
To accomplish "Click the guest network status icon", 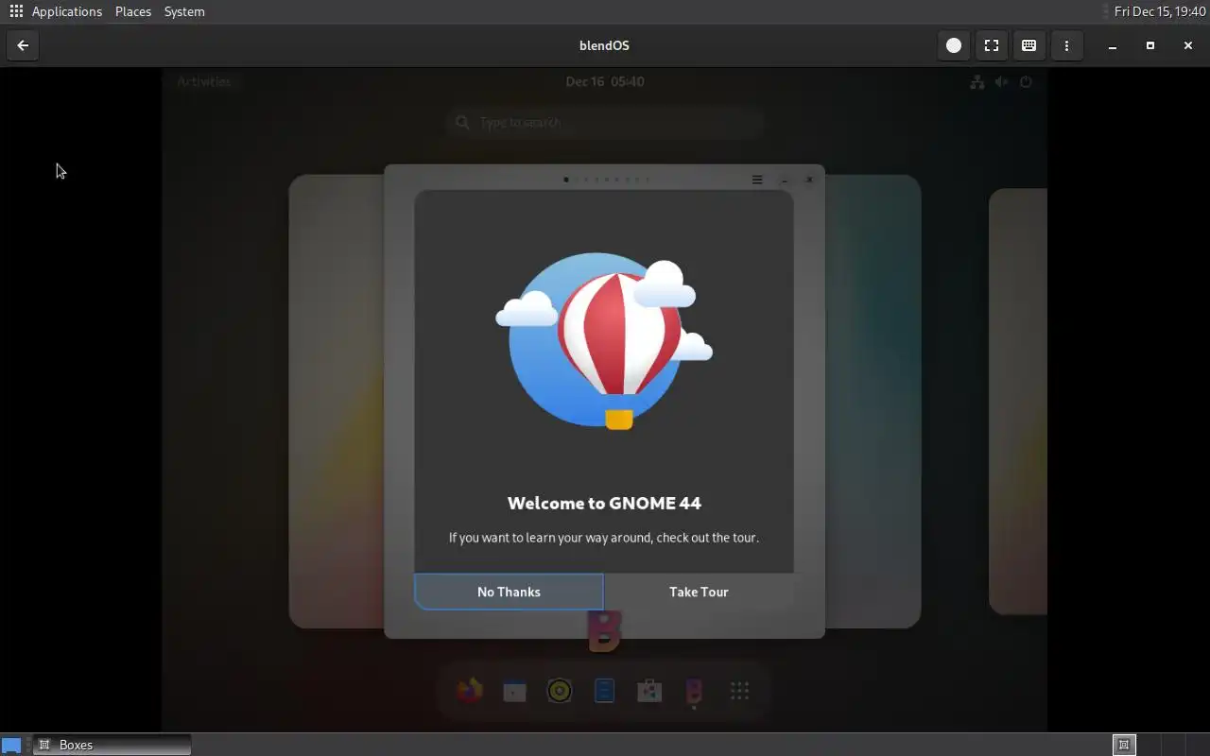I will point(977,82).
